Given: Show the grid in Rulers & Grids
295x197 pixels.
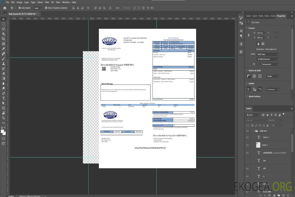Looking at the screenshot, I should click(x=254, y=76).
